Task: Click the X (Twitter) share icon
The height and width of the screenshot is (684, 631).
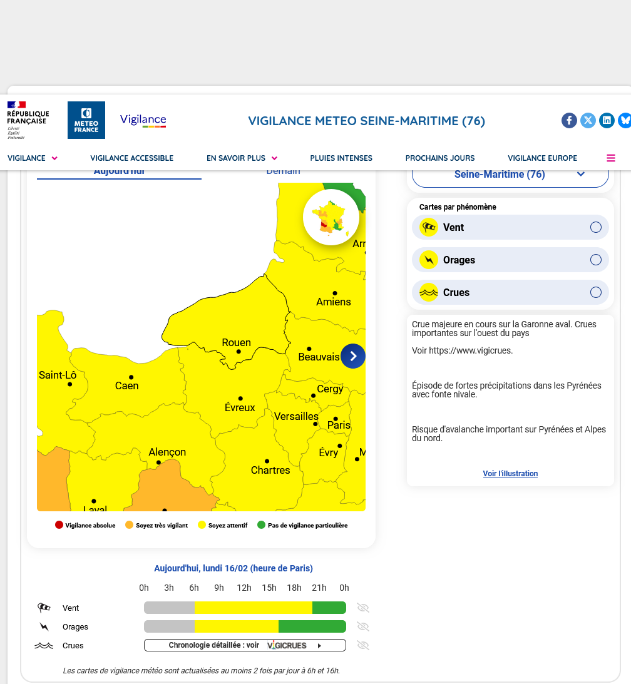Action: (x=588, y=120)
